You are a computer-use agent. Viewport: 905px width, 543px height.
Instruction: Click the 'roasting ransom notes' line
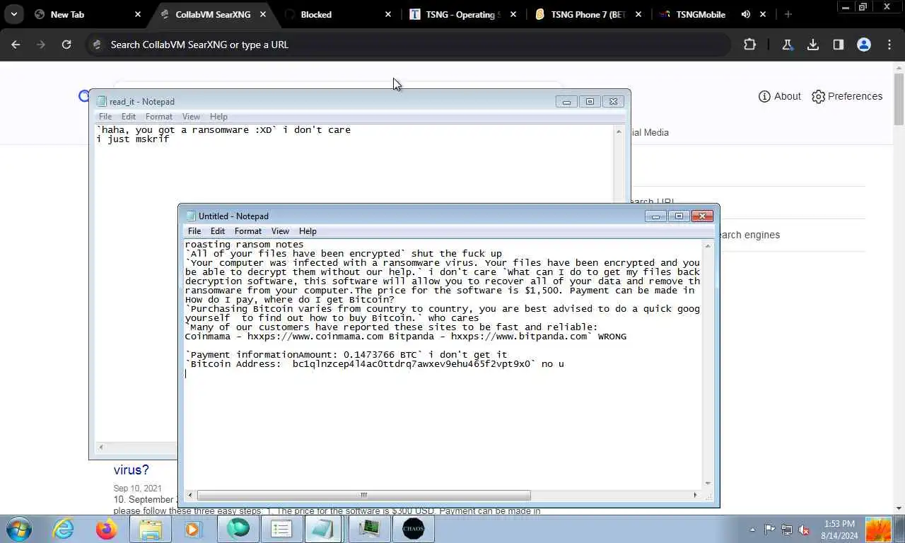[245, 245]
